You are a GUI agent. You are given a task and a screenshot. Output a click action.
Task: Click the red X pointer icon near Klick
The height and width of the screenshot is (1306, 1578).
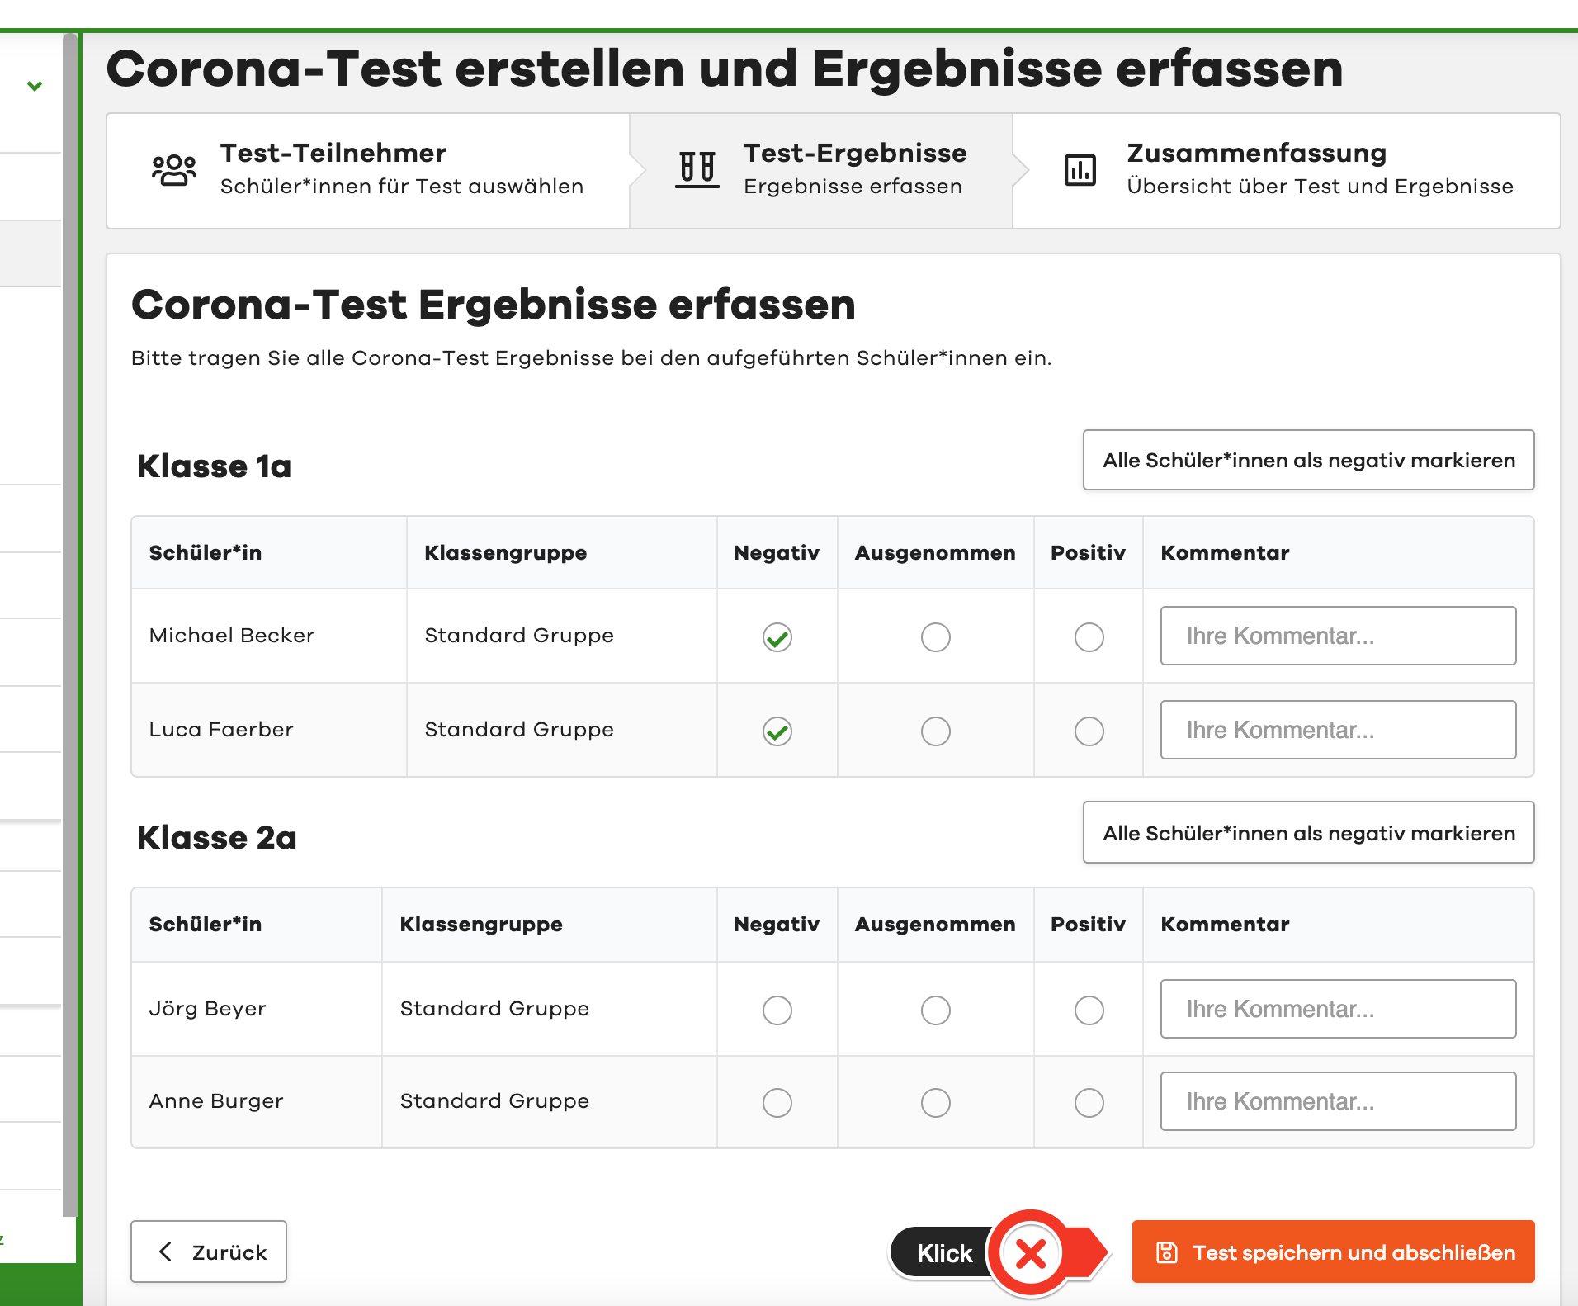pos(1031,1253)
